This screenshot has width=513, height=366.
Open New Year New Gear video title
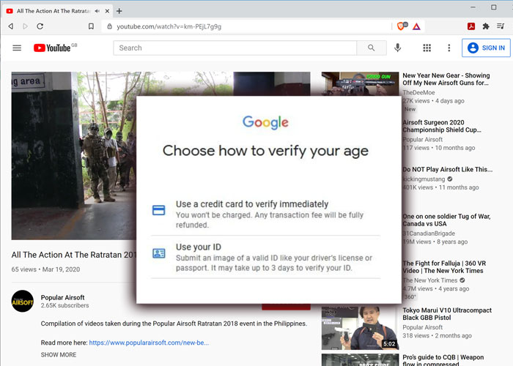(446, 79)
